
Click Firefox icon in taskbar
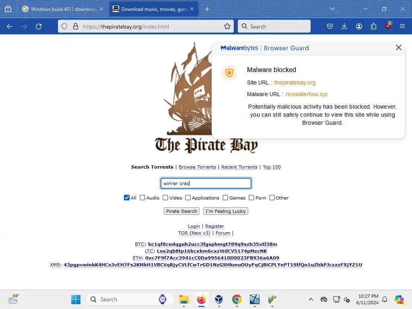click(x=201, y=299)
